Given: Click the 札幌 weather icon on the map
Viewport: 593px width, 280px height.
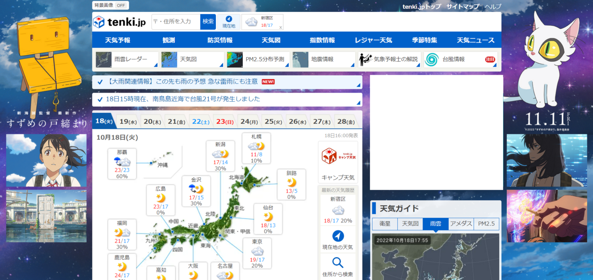Looking at the screenshot, I should (x=256, y=146).
